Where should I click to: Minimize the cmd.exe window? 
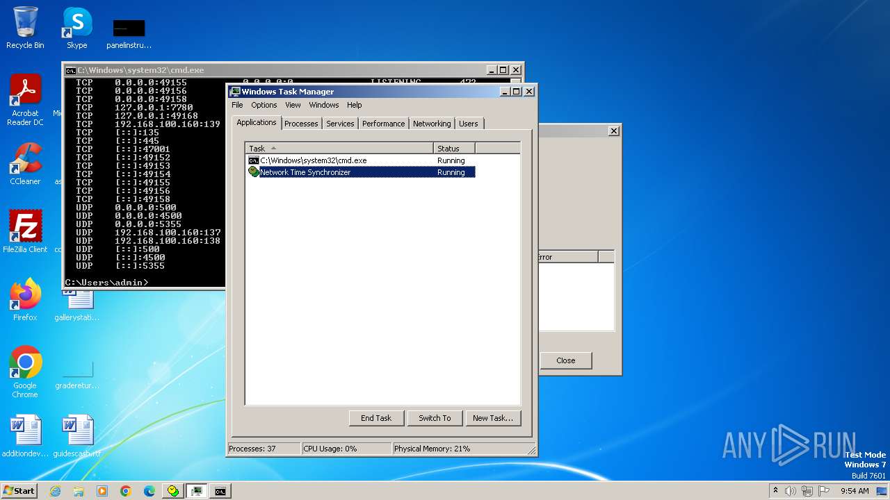tap(492, 70)
